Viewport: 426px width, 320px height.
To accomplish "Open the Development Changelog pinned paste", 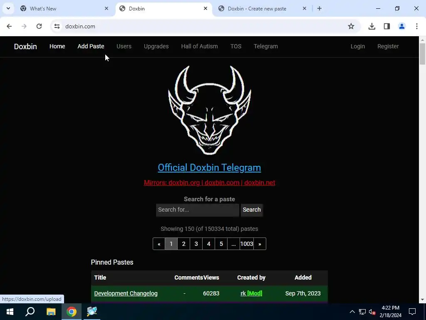I will (126, 293).
